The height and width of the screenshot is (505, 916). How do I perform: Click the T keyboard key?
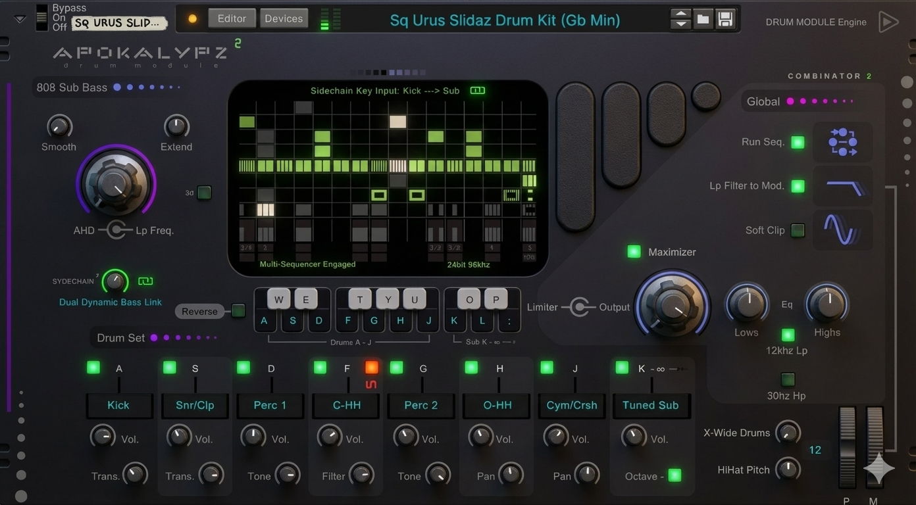360,299
